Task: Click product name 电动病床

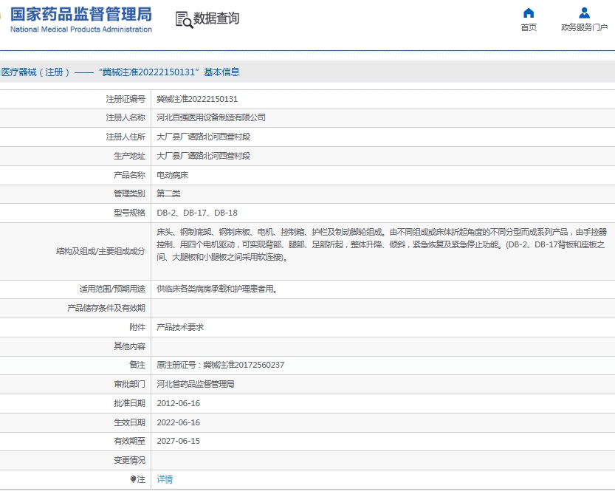Action: (x=171, y=174)
